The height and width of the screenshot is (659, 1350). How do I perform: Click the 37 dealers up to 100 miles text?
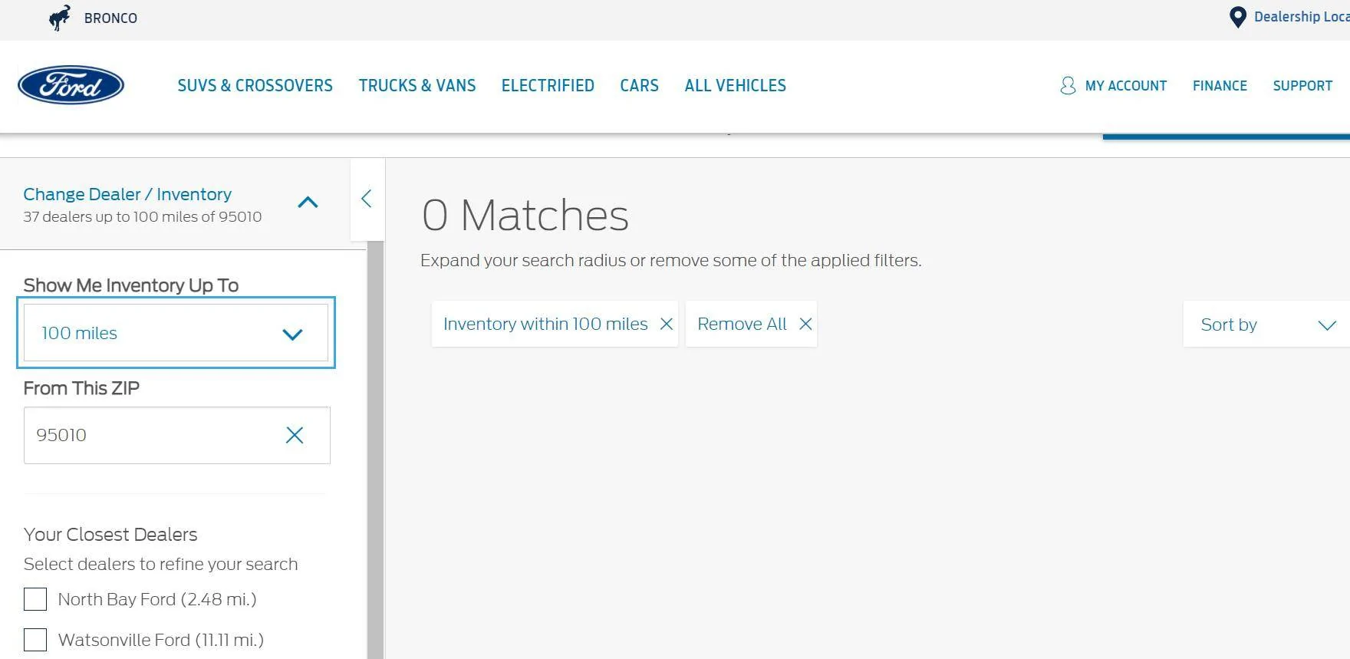pyautogui.click(x=143, y=216)
